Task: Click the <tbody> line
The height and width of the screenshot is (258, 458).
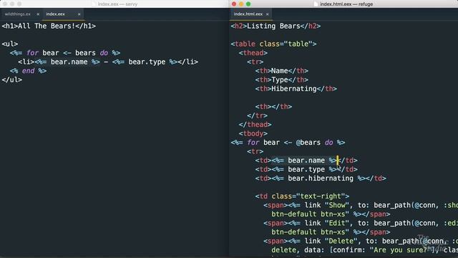Action: (x=253, y=134)
